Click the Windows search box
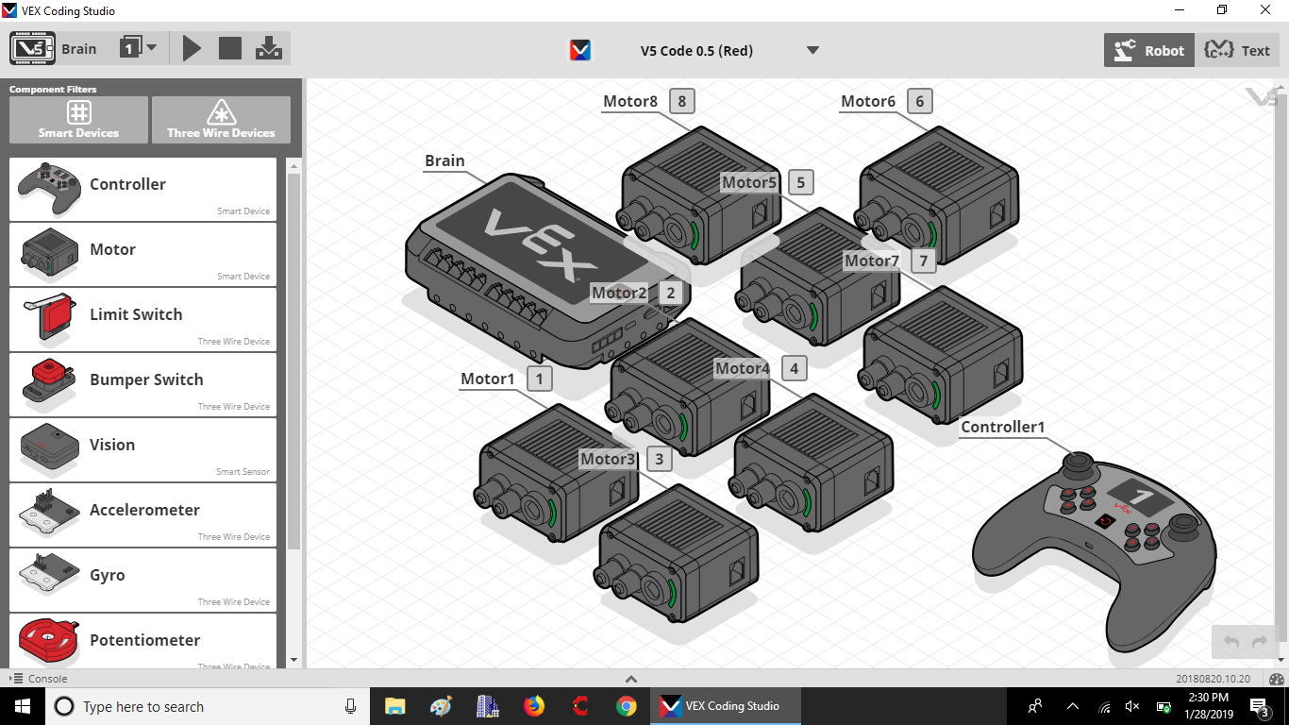 coord(208,706)
